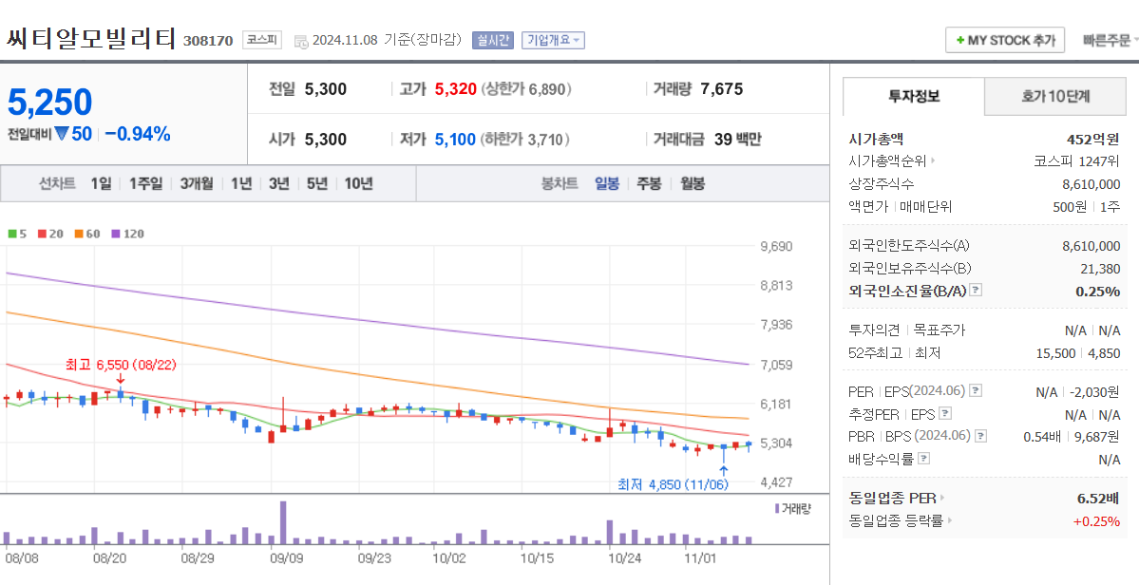Open help icon next to 외국인소진율(B/A)
The image size is (1139, 585).
pyautogui.click(x=977, y=291)
